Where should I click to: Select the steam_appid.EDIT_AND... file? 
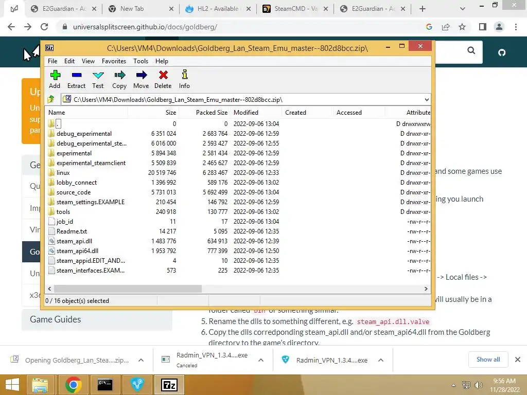(91, 261)
